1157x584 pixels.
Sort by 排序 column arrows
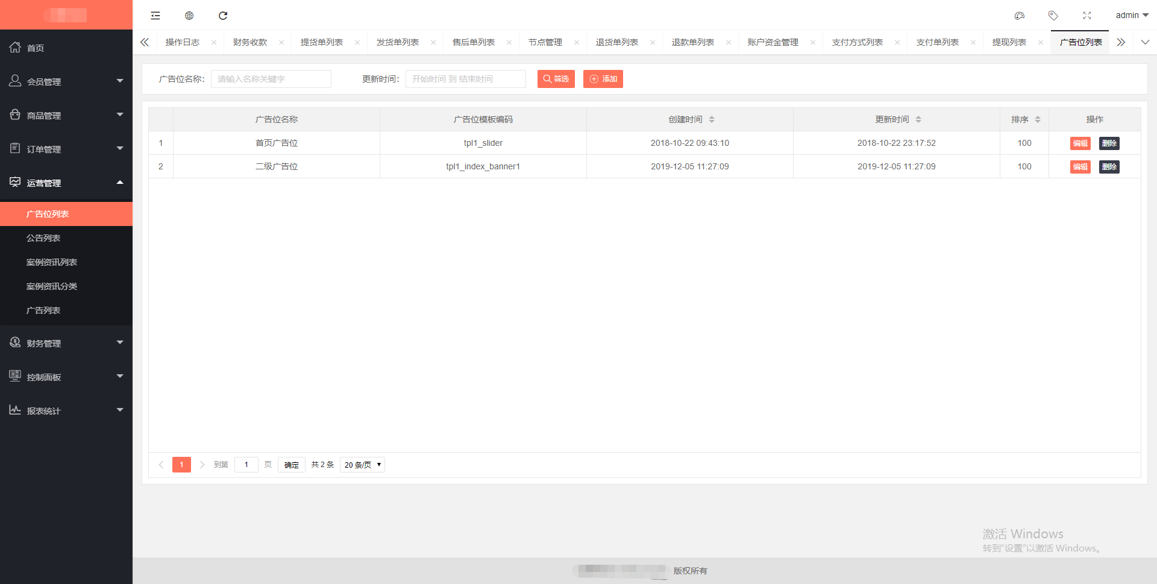[1038, 119]
